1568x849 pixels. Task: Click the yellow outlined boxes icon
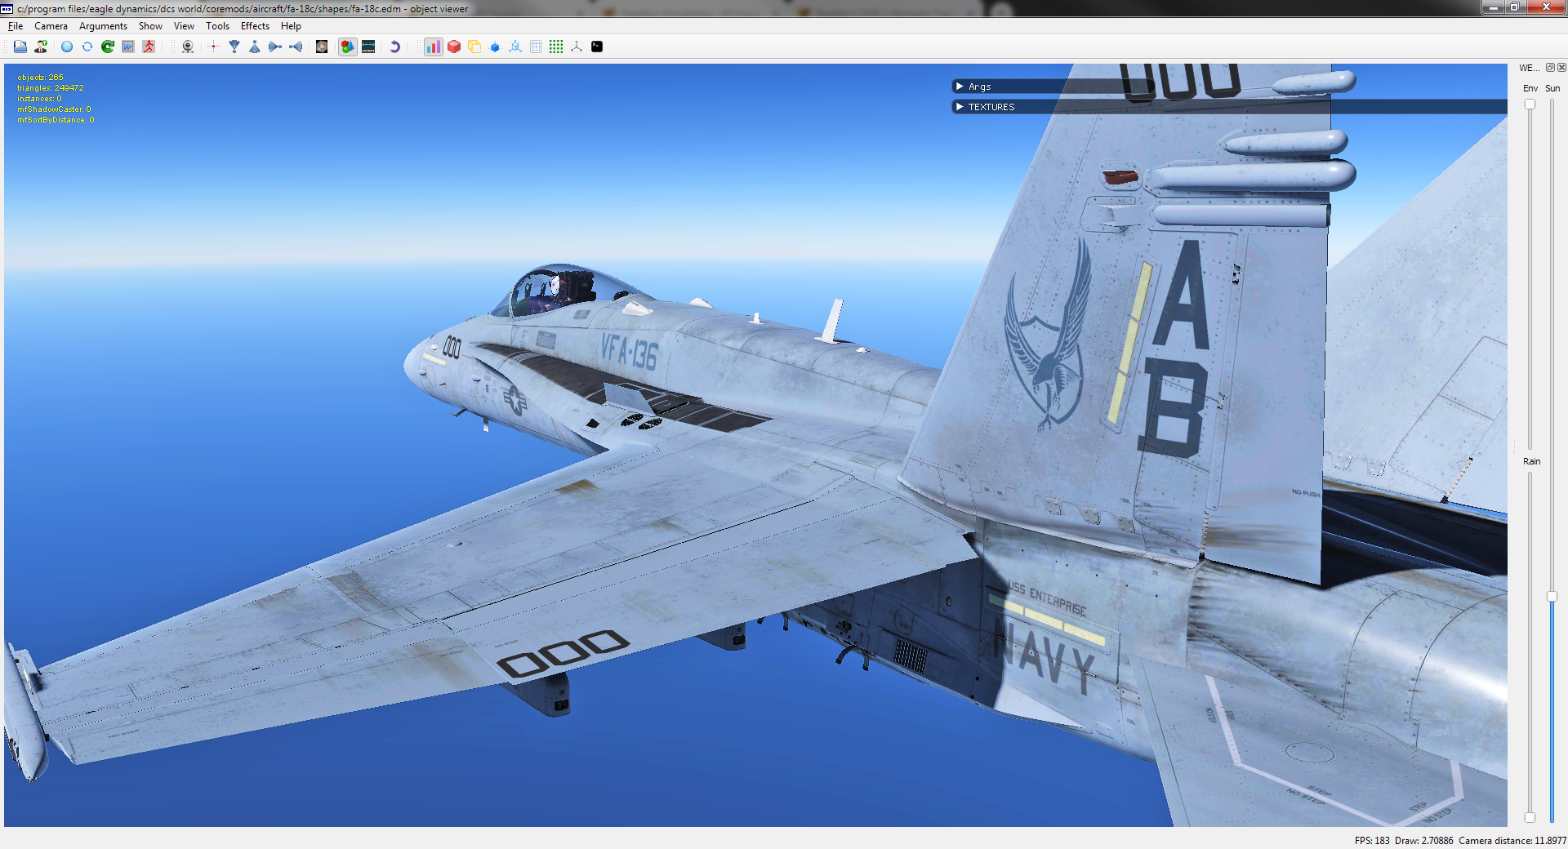click(x=474, y=47)
